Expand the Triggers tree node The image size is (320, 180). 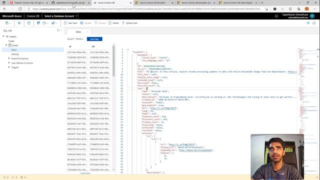click(9, 67)
